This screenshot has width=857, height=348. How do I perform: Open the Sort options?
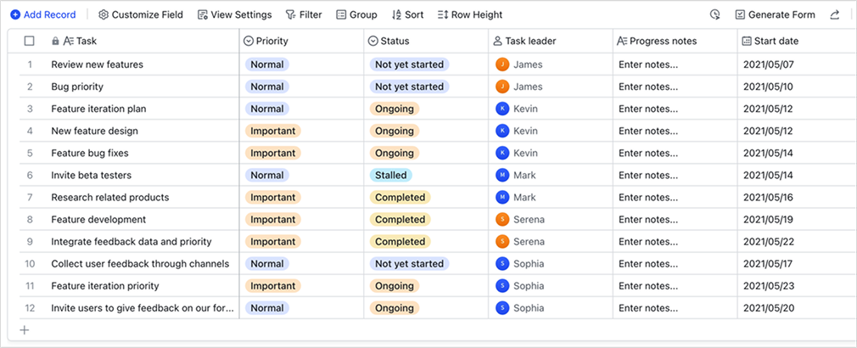[x=407, y=14]
